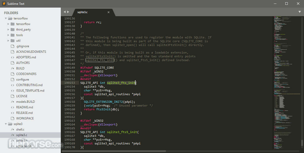This screenshot has height=153, width=304.
Task: Click the source icon next to shell.c
Action: point(12,130)
